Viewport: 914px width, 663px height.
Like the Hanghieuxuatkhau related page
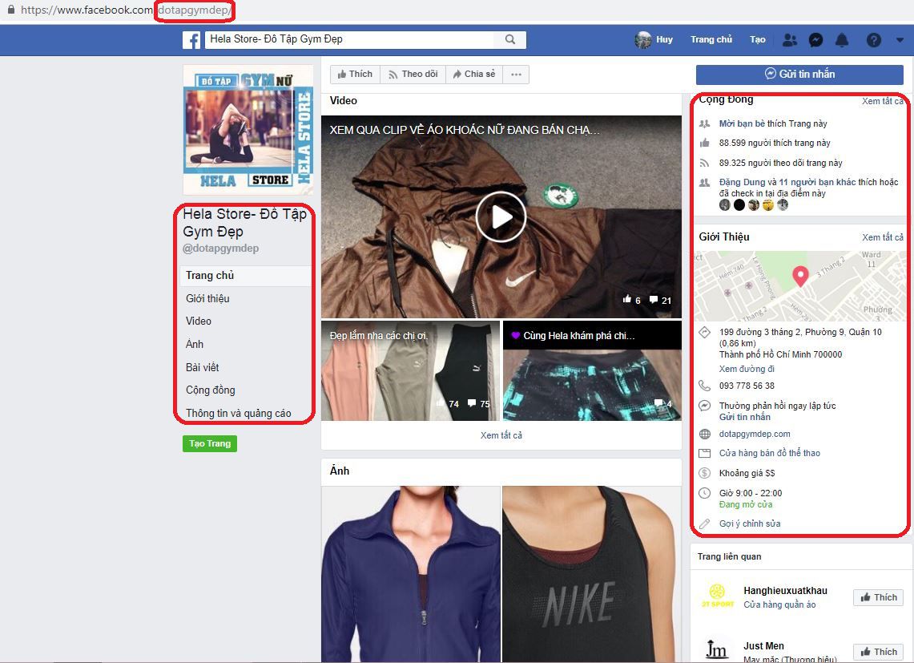879,597
